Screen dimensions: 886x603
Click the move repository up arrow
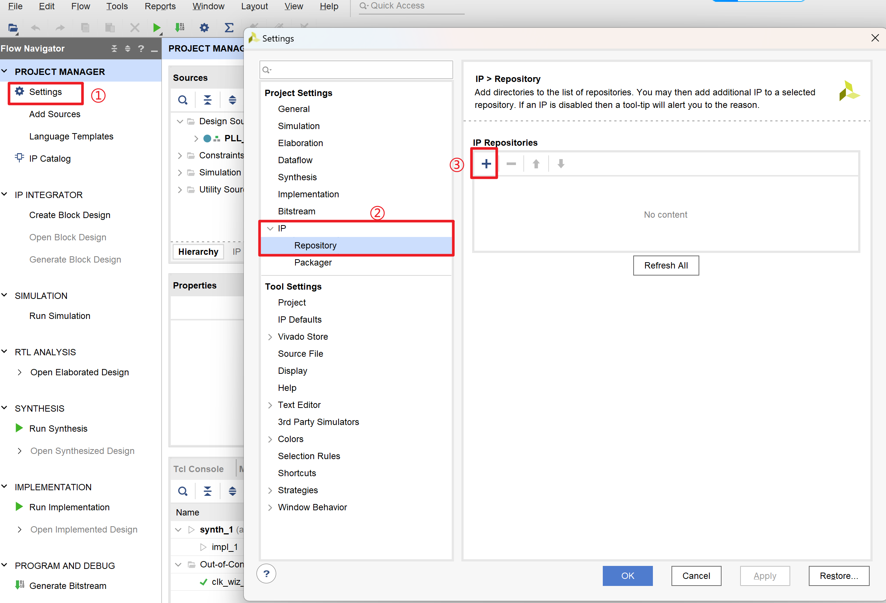(x=536, y=164)
